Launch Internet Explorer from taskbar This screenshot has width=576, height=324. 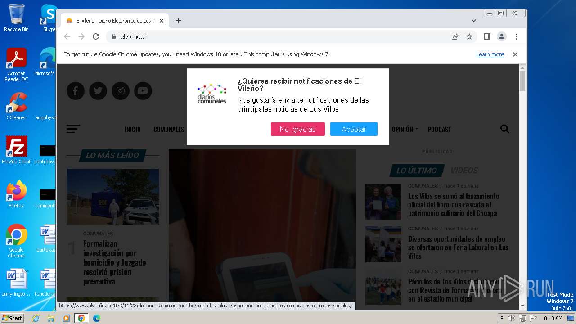pos(36,318)
